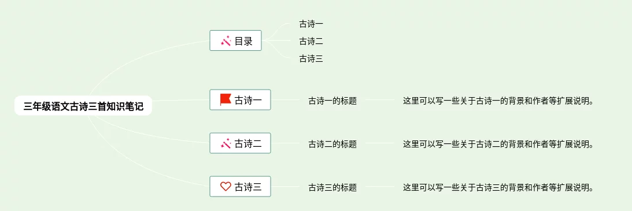Select 古诗一 subtopic under 目录

[x=311, y=24]
